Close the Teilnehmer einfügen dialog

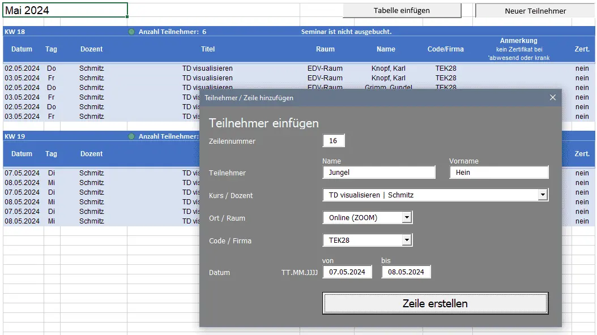click(x=552, y=97)
